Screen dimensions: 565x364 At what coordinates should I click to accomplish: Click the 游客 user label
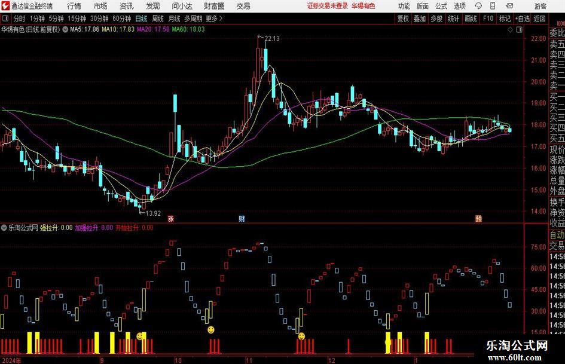[x=540, y=6]
